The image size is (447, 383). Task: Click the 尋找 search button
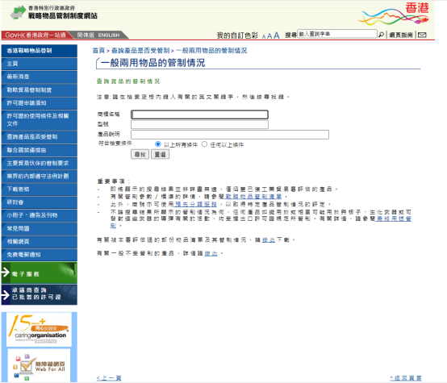pos(140,155)
